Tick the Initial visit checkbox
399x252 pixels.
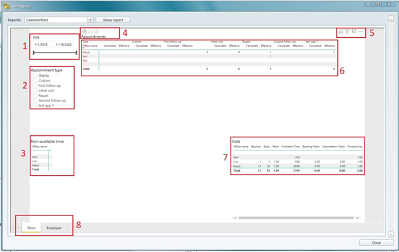click(x=35, y=90)
